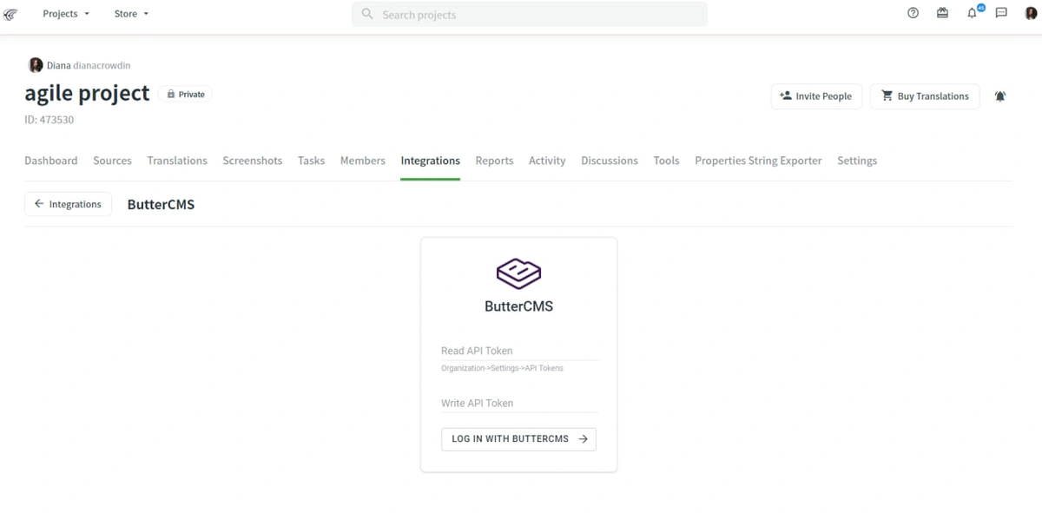1042x513 pixels.
Task: Focus the Read API Token field
Action: pos(519,351)
